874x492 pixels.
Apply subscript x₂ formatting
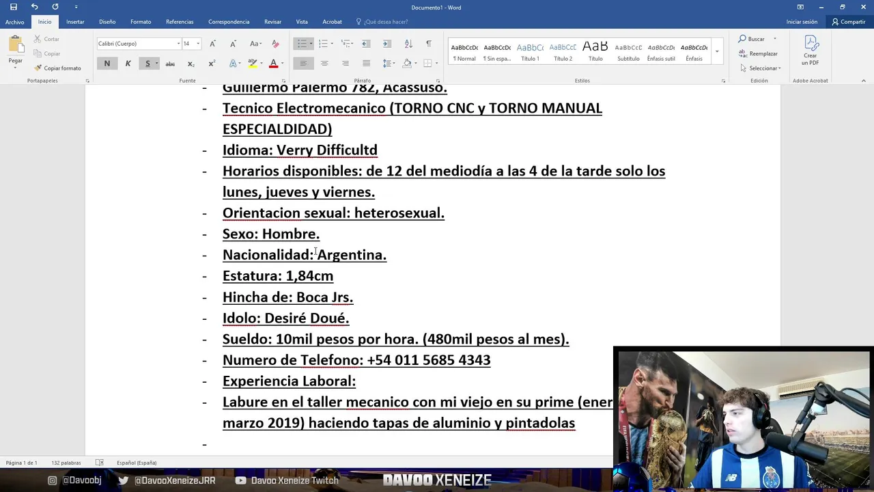coord(191,64)
